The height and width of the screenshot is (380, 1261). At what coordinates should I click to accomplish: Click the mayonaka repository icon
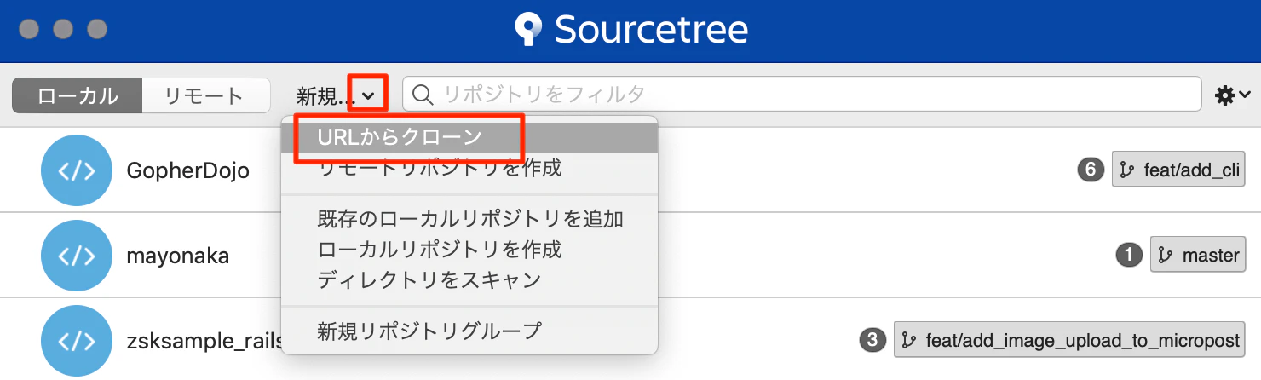(x=77, y=256)
